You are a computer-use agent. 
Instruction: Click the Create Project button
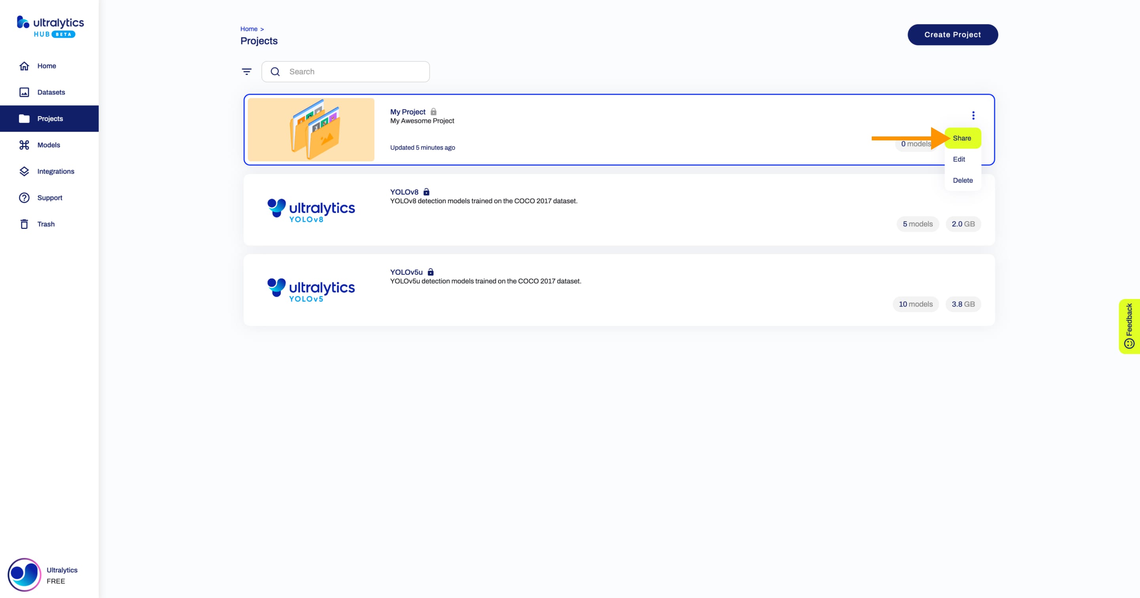click(952, 34)
